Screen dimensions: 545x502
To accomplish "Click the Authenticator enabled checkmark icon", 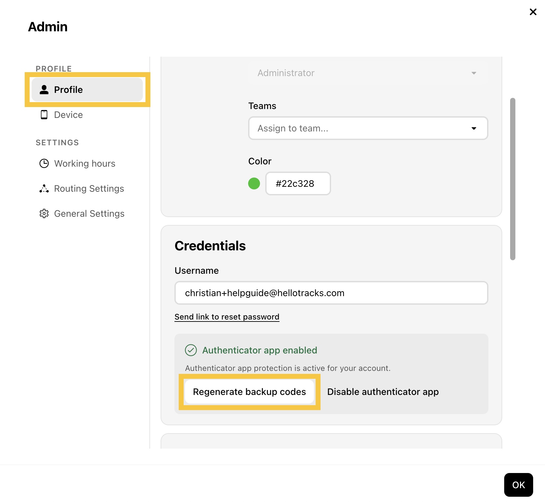I will pos(191,350).
